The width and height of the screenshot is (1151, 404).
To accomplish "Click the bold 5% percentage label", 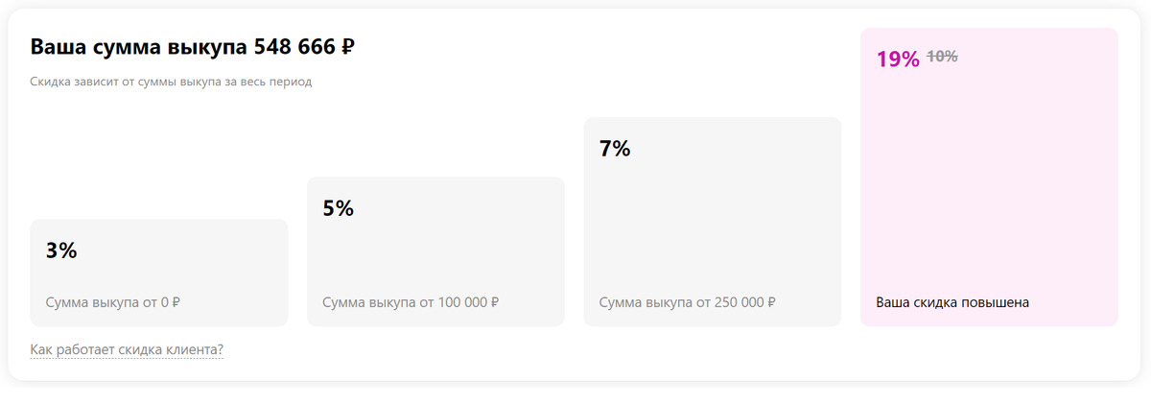I will (x=339, y=208).
